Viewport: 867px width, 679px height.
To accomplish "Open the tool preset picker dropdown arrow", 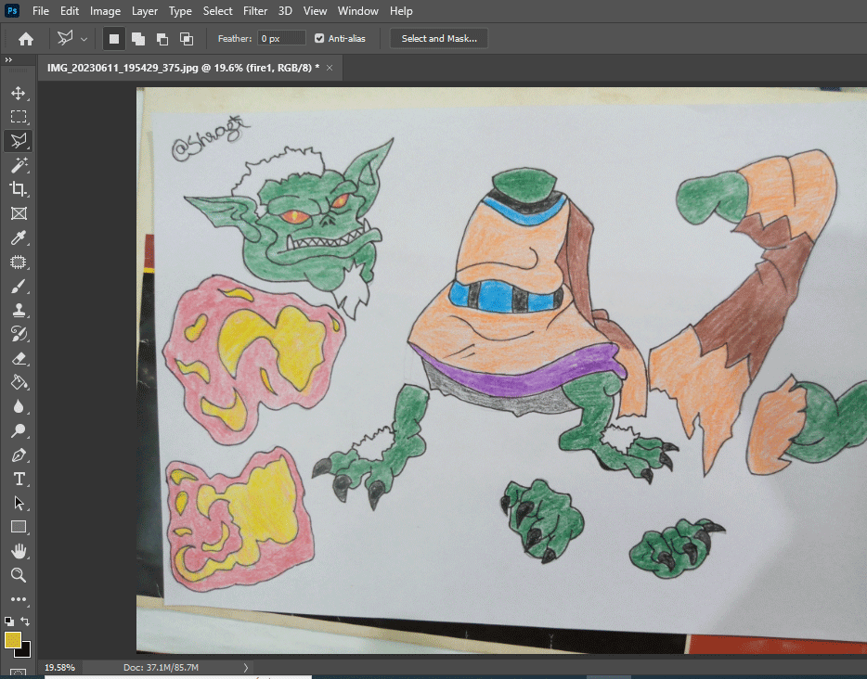I will click(x=84, y=39).
